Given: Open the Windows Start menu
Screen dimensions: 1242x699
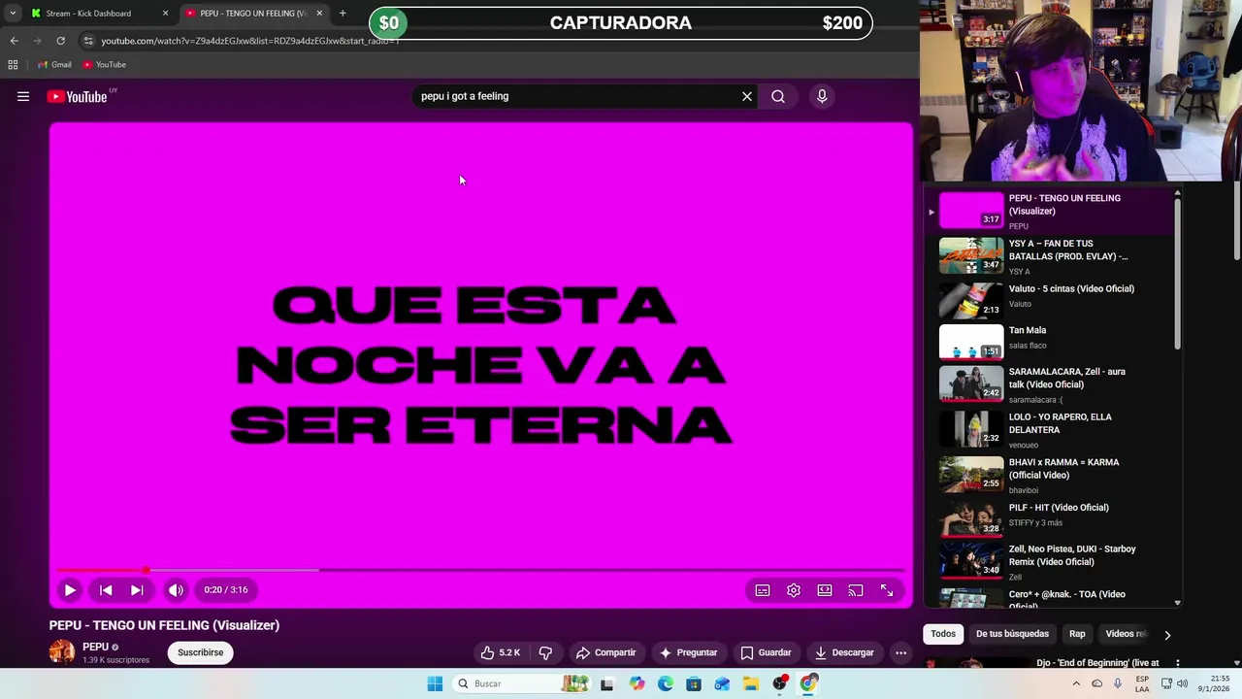Looking at the screenshot, I should pyautogui.click(x=435, y=683).
